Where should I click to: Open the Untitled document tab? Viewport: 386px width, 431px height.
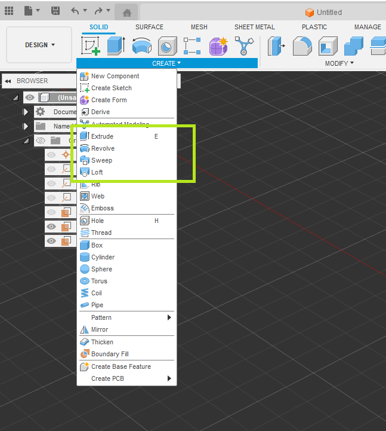pyautogui.click(x=323, y=13)
